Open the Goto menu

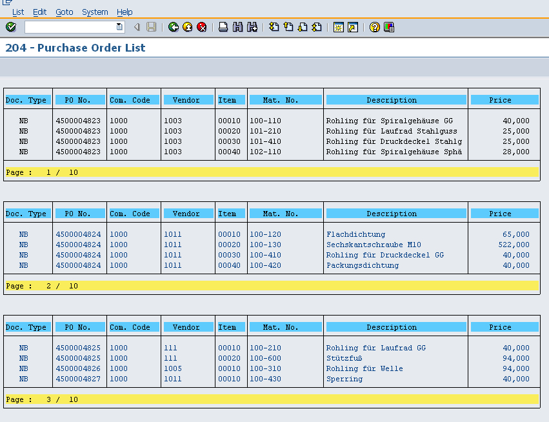pos(65,12)
